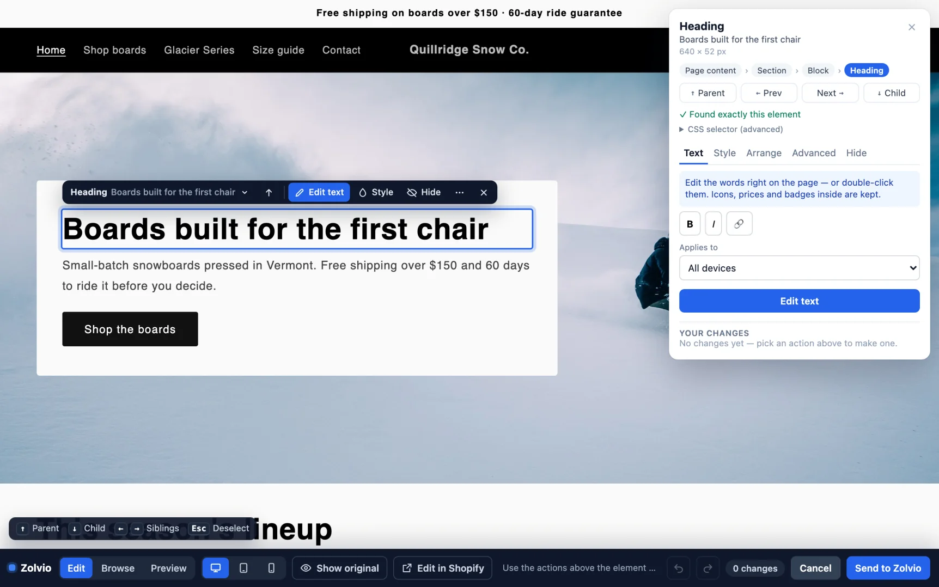Screen dimensions: 939x587
Task: Go to Parent element button in panel
Action: 708,93
